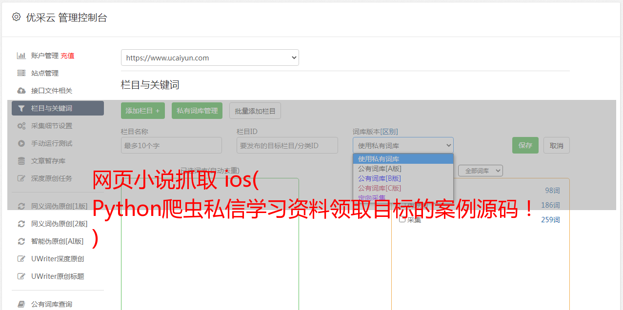Click the 批量添加栏目 button
The image size is (623, 310).
(255, 111)
